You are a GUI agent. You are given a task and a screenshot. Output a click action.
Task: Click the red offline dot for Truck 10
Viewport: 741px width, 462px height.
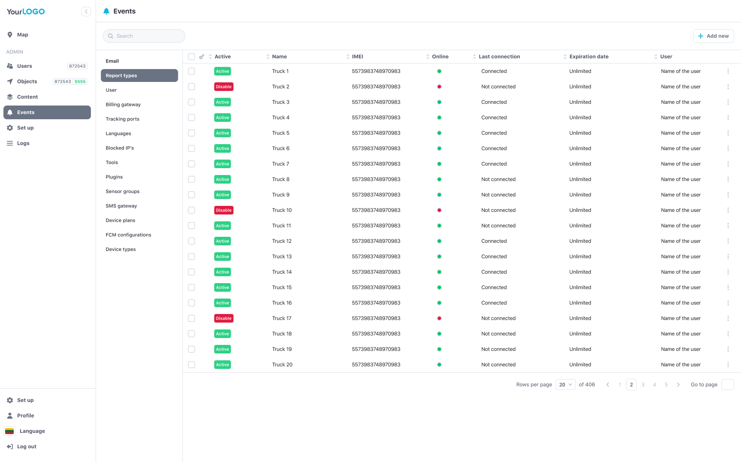point(439,210)
